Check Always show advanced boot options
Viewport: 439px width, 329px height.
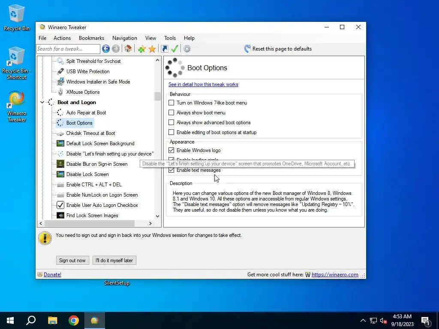click(x=171, y=122)
